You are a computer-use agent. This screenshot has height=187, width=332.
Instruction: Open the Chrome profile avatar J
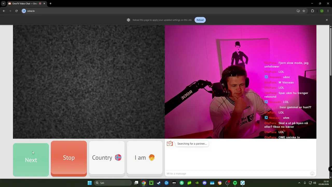point(322,11)
